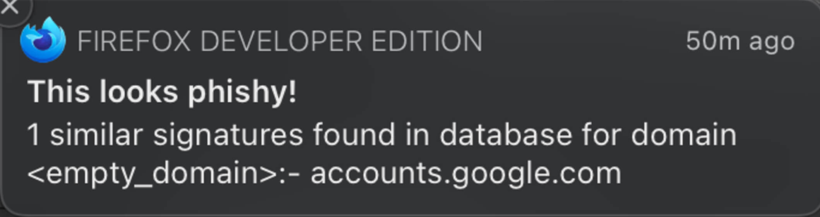
Task: Click the word "phishy!" in the title
Action: 242,93
